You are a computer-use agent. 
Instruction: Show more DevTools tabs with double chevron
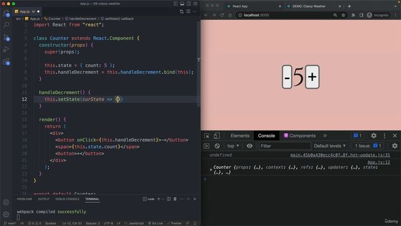pyautogui.click(x=325, y=136)
